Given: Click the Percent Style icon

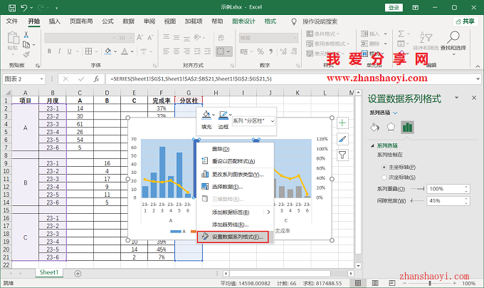Looking at the screenshot, I should coord(261,51).
